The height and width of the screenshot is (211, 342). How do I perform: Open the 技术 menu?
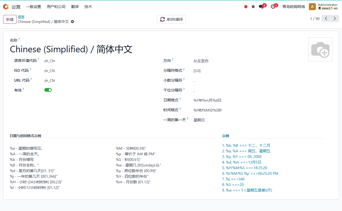coord(88,7)
